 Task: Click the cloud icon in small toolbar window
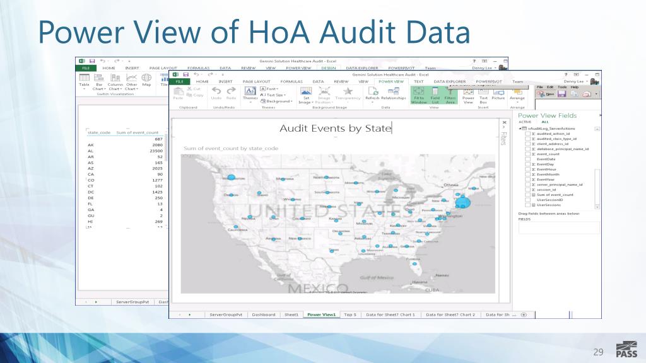586,95
